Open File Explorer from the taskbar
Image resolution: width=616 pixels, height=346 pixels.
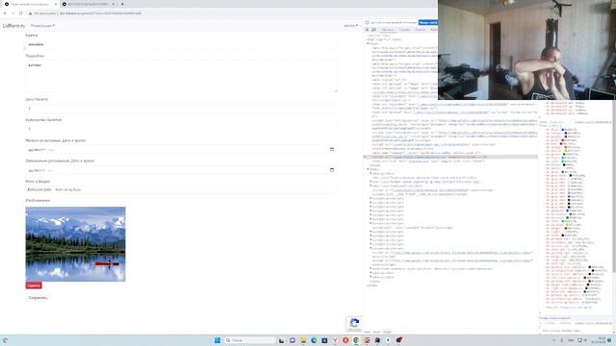(303, 340)
